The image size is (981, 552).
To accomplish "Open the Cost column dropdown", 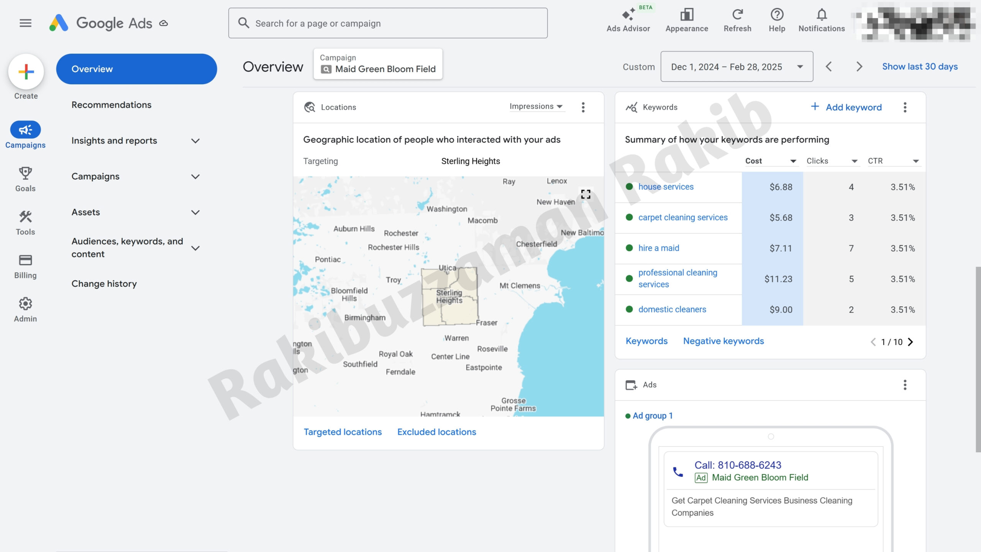I will click(793, 161).
